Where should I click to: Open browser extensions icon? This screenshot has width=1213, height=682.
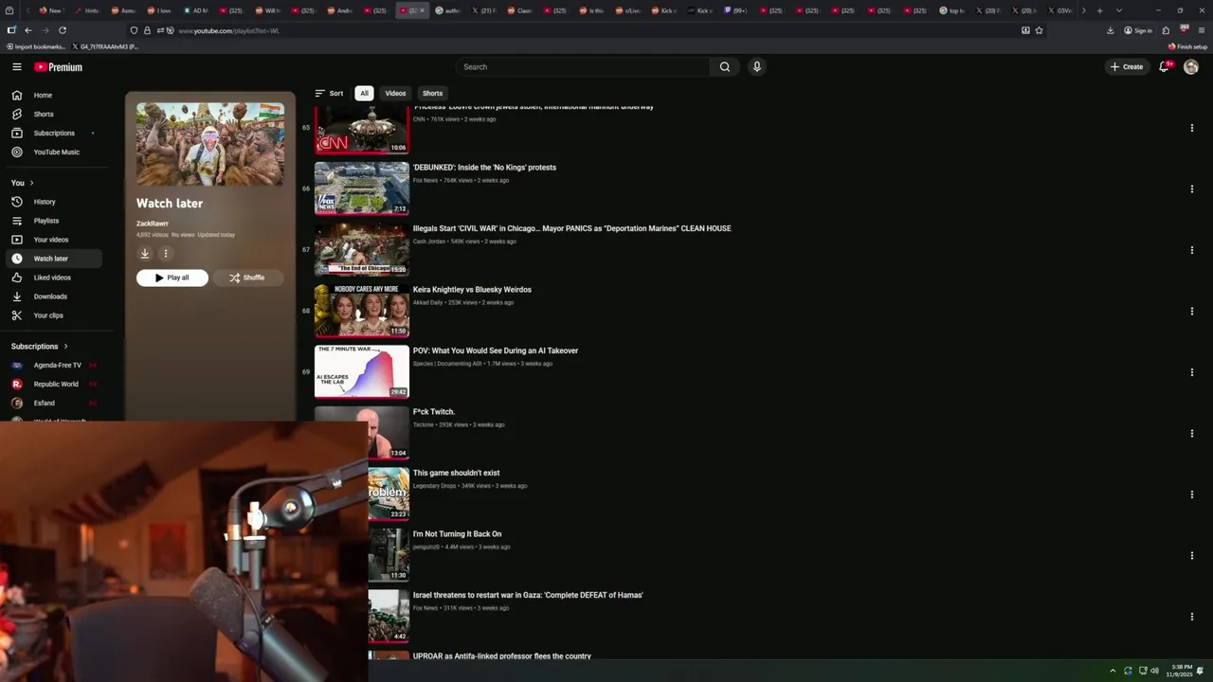coord(1166,30)
